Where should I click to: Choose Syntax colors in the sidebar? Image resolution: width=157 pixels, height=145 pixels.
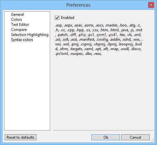[x=22, y=40]
